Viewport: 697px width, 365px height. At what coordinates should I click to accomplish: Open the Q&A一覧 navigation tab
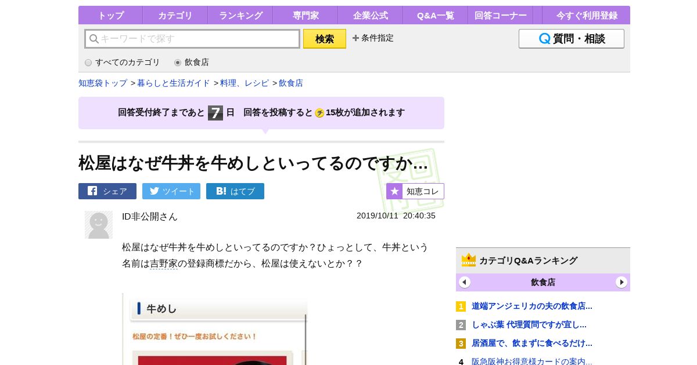click(x=435, y=15)
